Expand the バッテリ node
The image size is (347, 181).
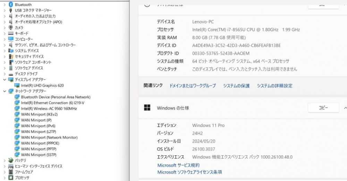[5, 160]
